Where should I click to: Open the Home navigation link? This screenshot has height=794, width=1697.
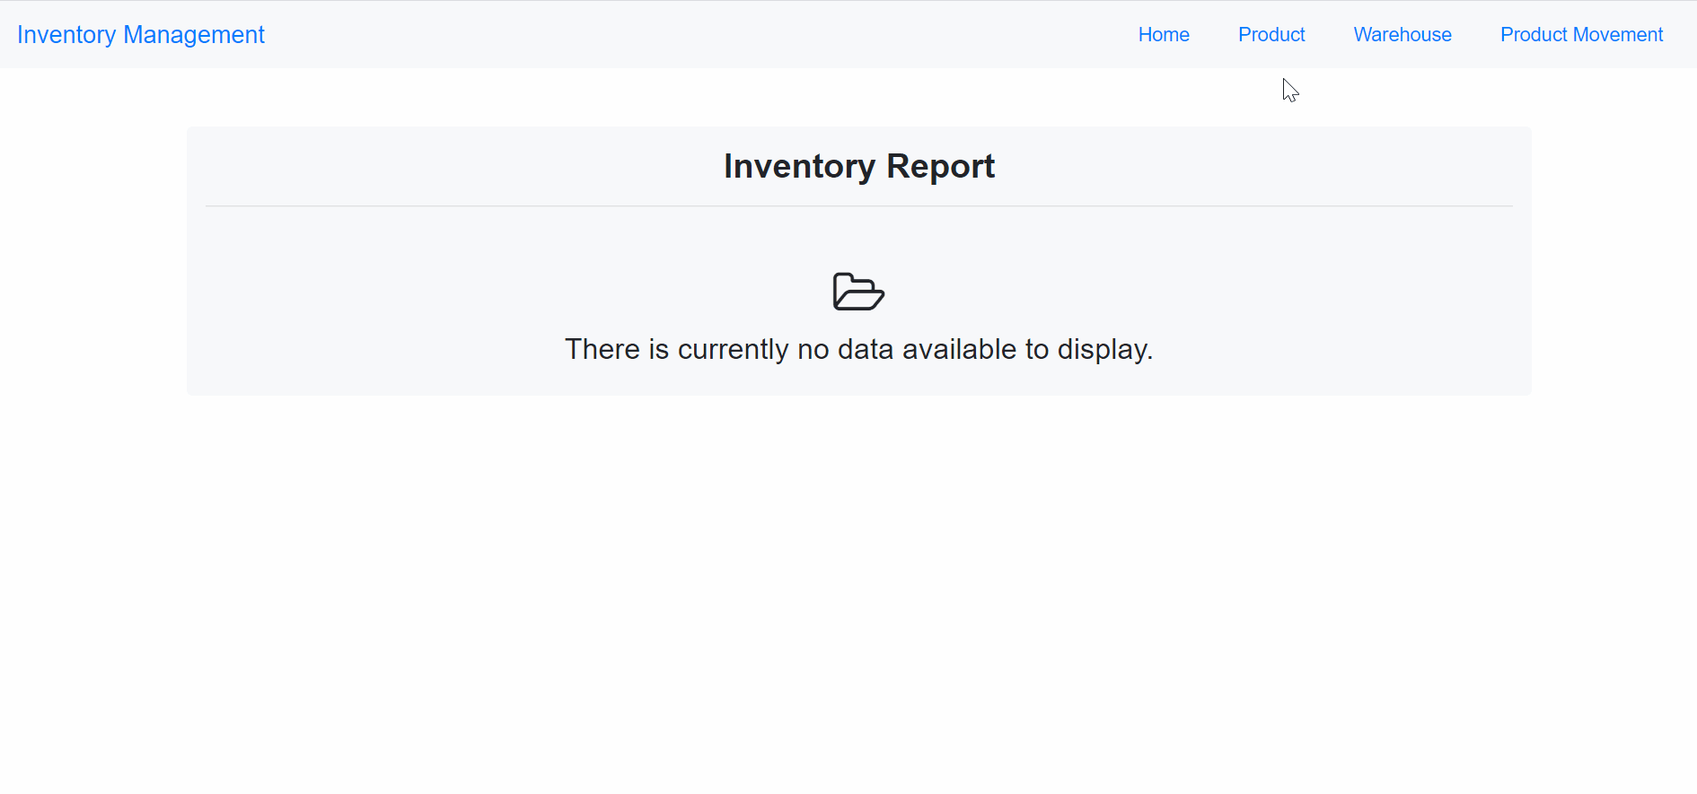[1164, 34]
